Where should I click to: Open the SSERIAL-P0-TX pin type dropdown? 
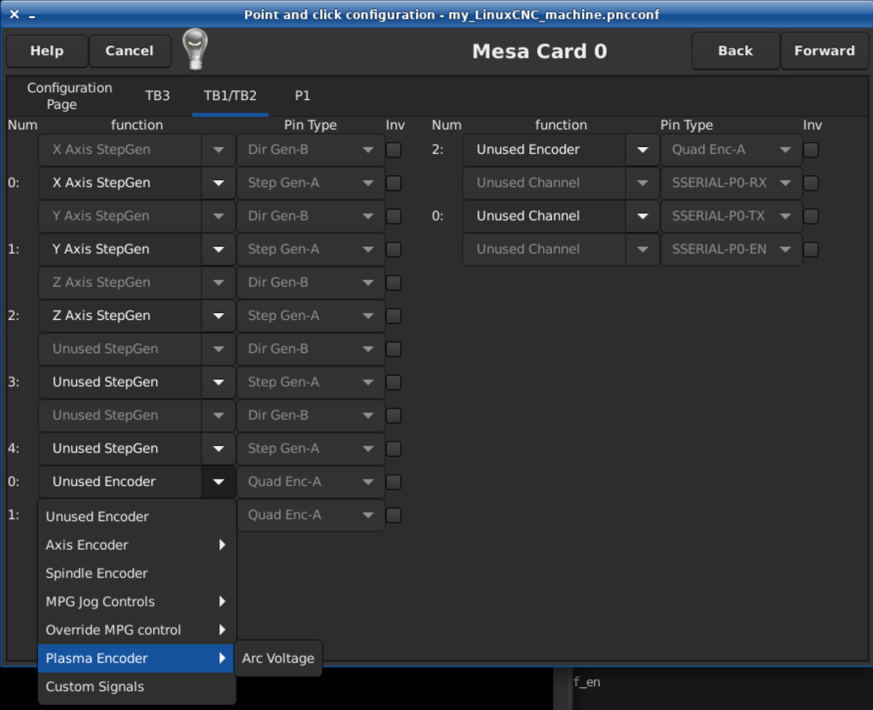[731, 216]
